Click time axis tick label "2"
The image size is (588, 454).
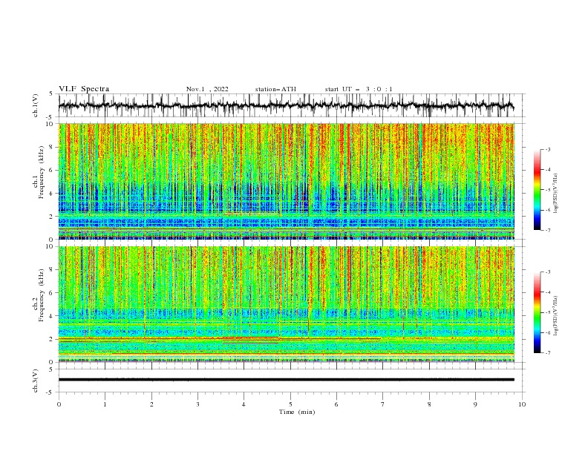point(151,404)
